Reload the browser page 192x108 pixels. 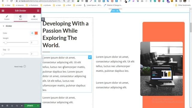[11, 1]
